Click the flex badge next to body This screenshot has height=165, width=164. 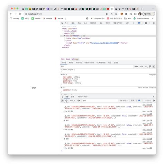(73, 33)
